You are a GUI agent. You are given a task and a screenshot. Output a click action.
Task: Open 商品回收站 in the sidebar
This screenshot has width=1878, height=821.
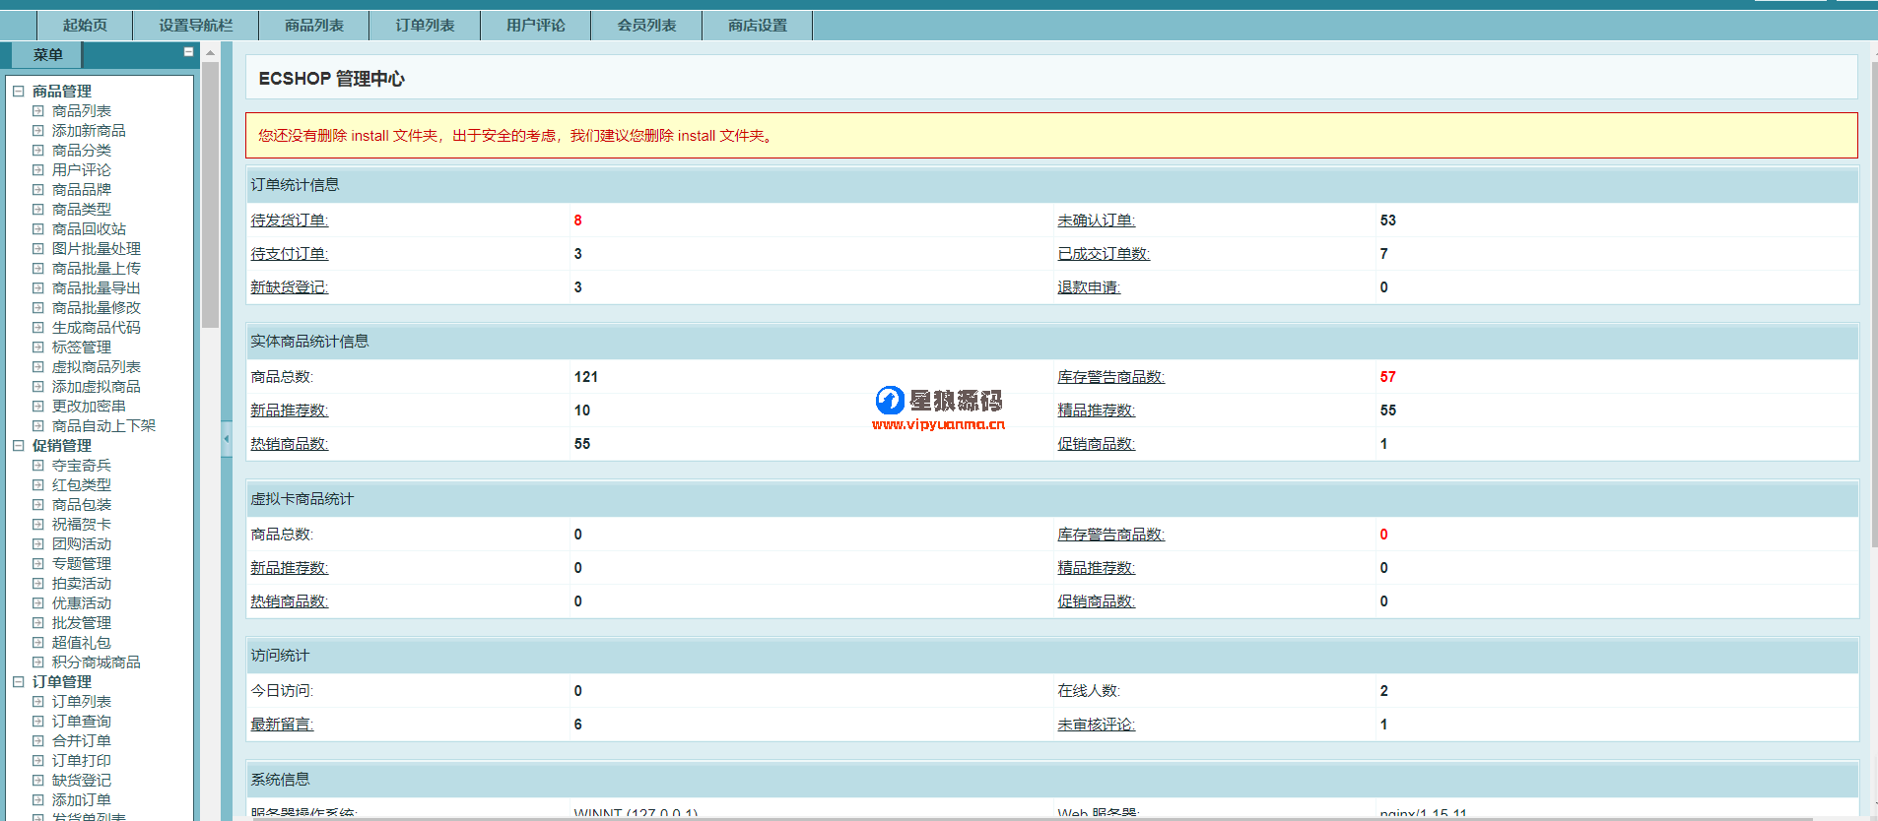89,228
